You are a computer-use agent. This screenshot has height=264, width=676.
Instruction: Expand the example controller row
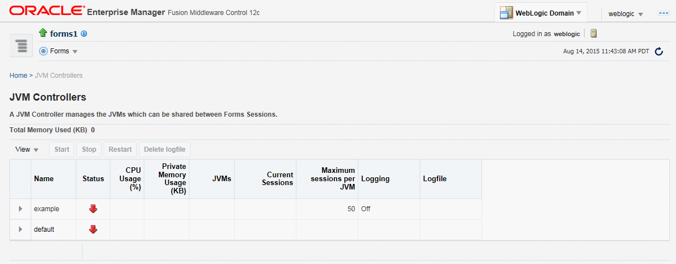point(21,209)
